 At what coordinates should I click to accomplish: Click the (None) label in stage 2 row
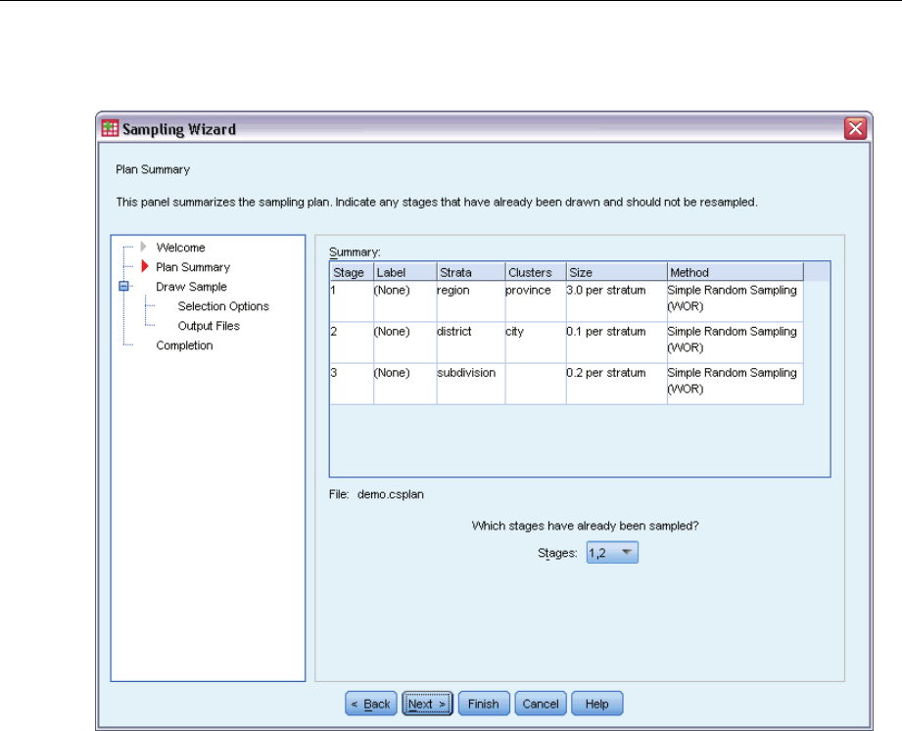(405, 343)
